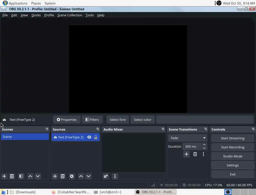Click the Select font button
The image size is (256, 195).
coord(118,120)
